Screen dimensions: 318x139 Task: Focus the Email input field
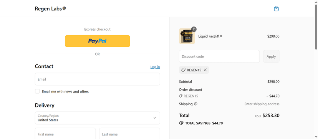point(97,79)
